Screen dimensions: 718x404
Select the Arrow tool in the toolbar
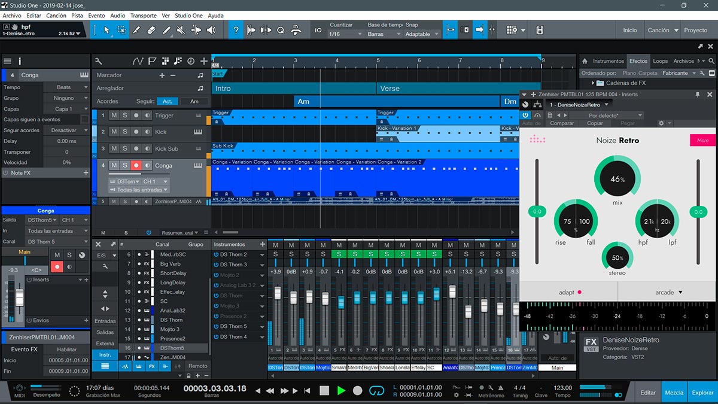107,30
